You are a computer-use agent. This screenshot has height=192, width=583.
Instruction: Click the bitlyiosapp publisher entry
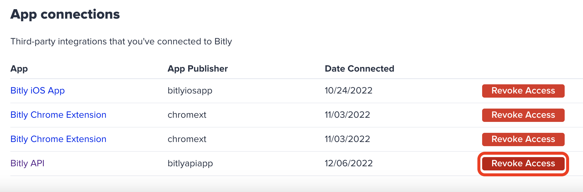click(190, 91)
